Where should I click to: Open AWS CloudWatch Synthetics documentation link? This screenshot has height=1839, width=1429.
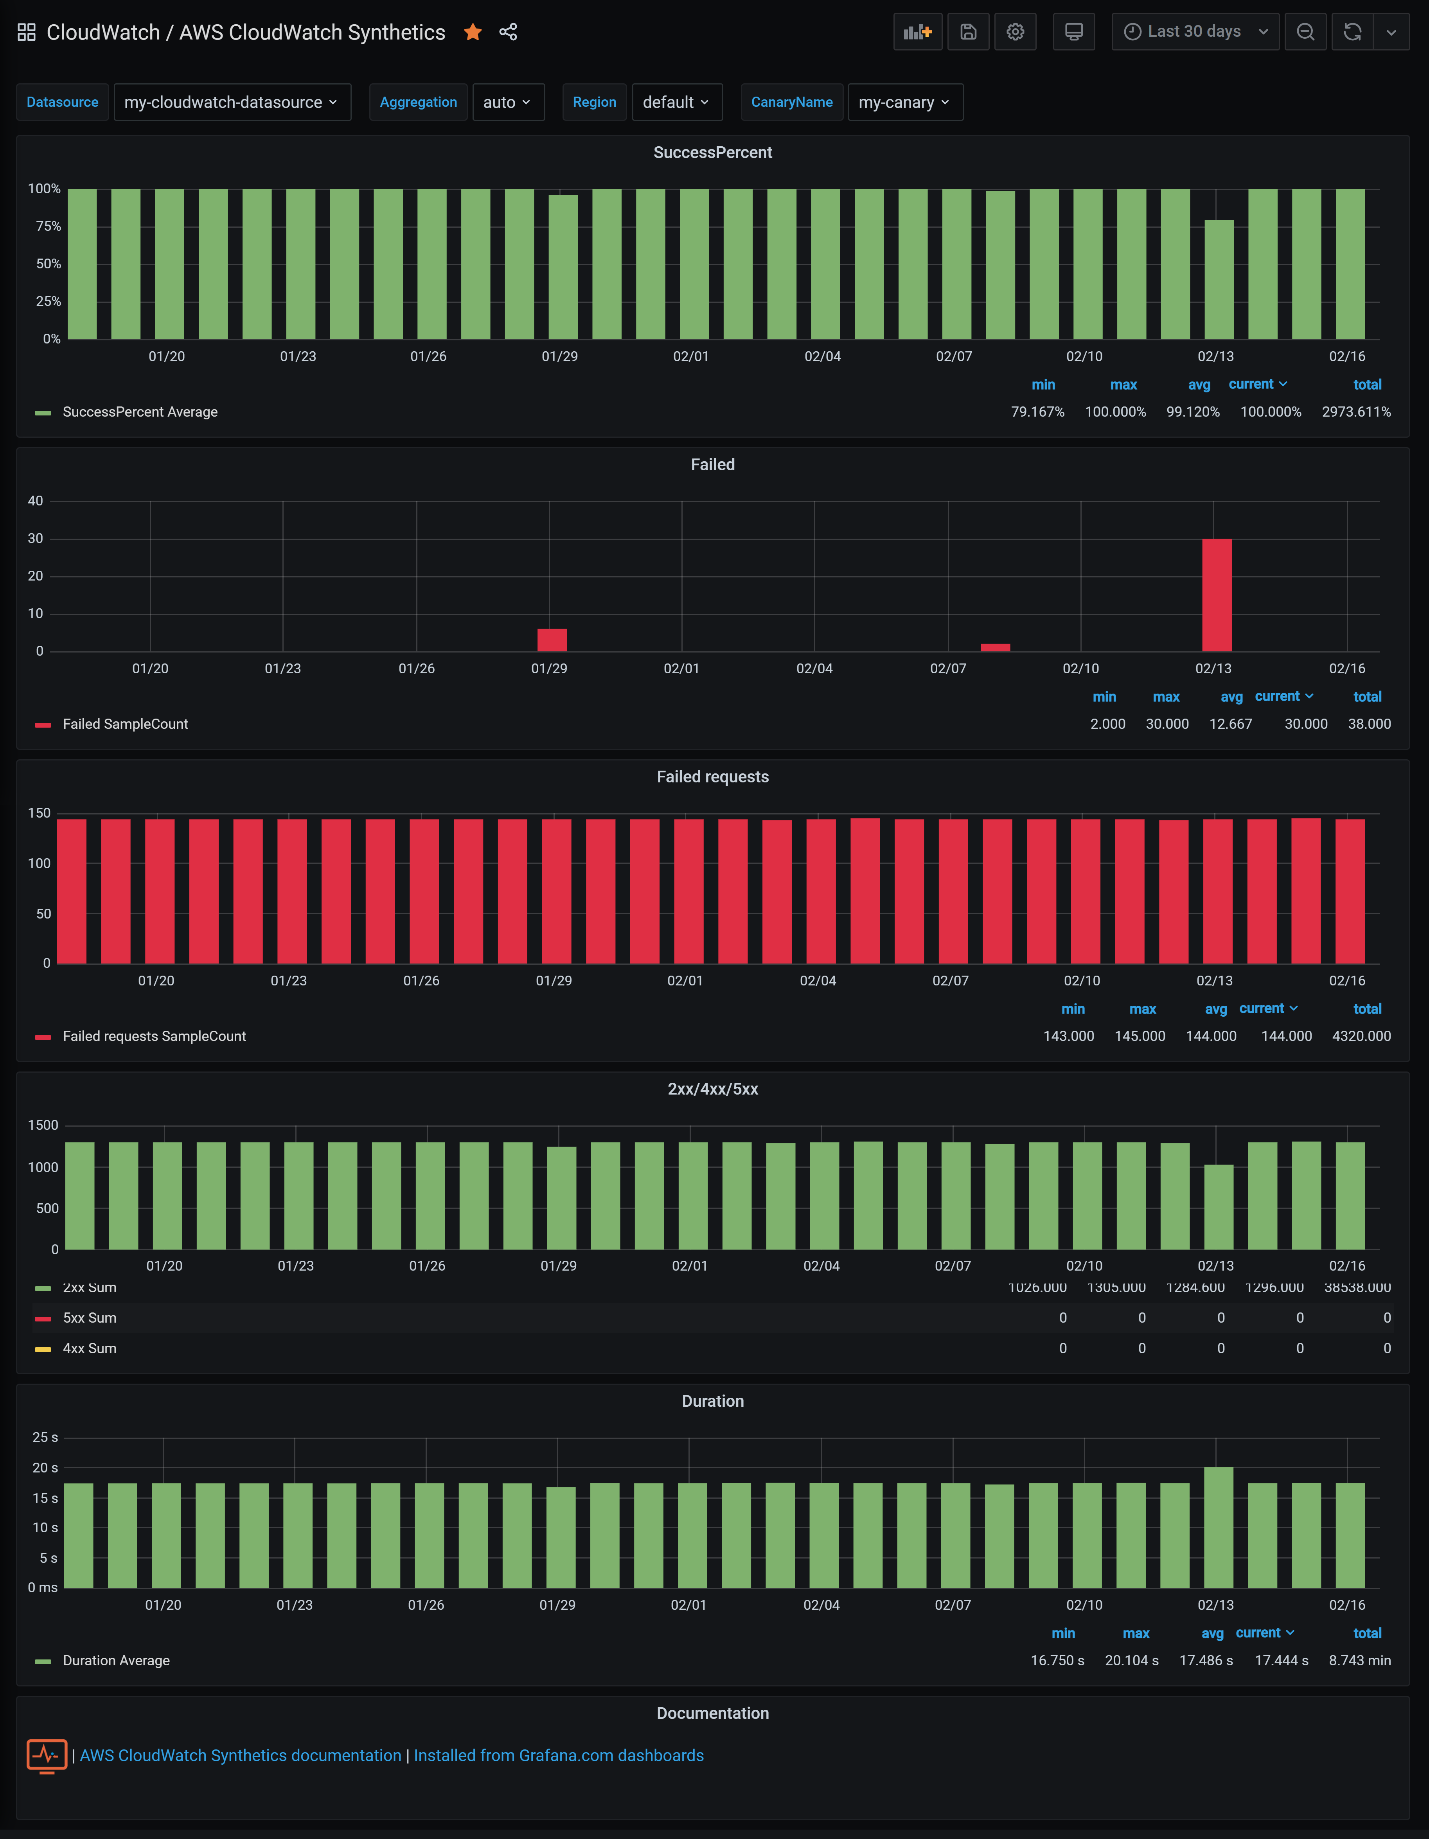[x=240, y=1756]
